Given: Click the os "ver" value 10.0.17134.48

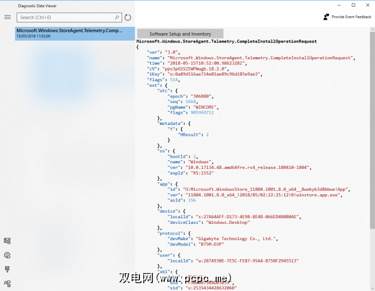Looking at the screenshot, I should click(x=248, y=168).
